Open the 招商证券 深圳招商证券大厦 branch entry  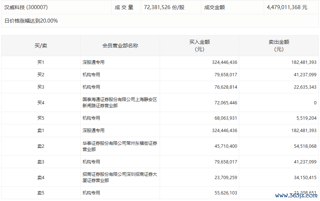[x=119, y=177]
